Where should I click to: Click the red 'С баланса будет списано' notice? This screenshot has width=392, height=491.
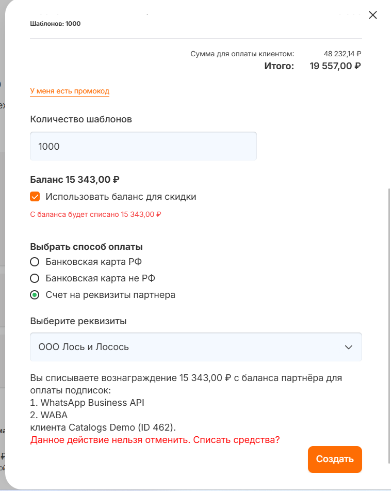pos(95,214)
